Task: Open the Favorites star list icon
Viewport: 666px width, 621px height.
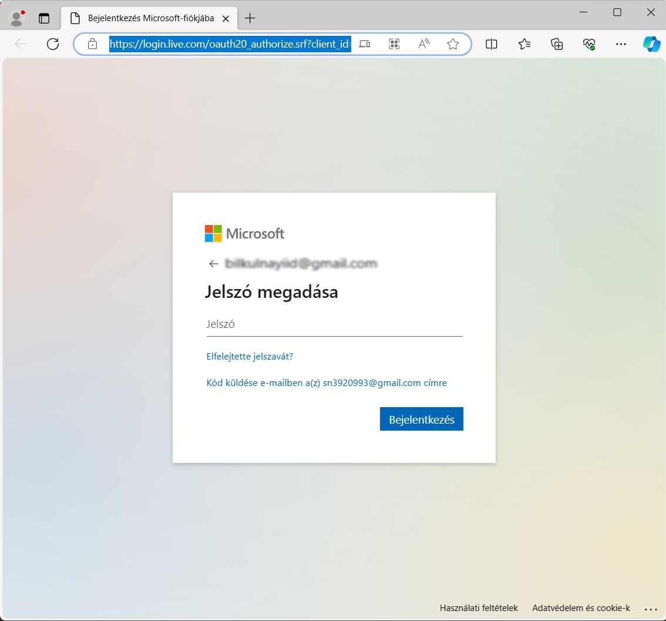Action: pyautogui.click(x=524, y=43)
